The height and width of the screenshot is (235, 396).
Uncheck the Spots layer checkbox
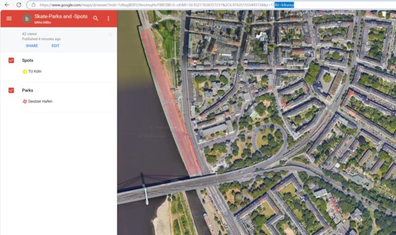tap(11, 61)
